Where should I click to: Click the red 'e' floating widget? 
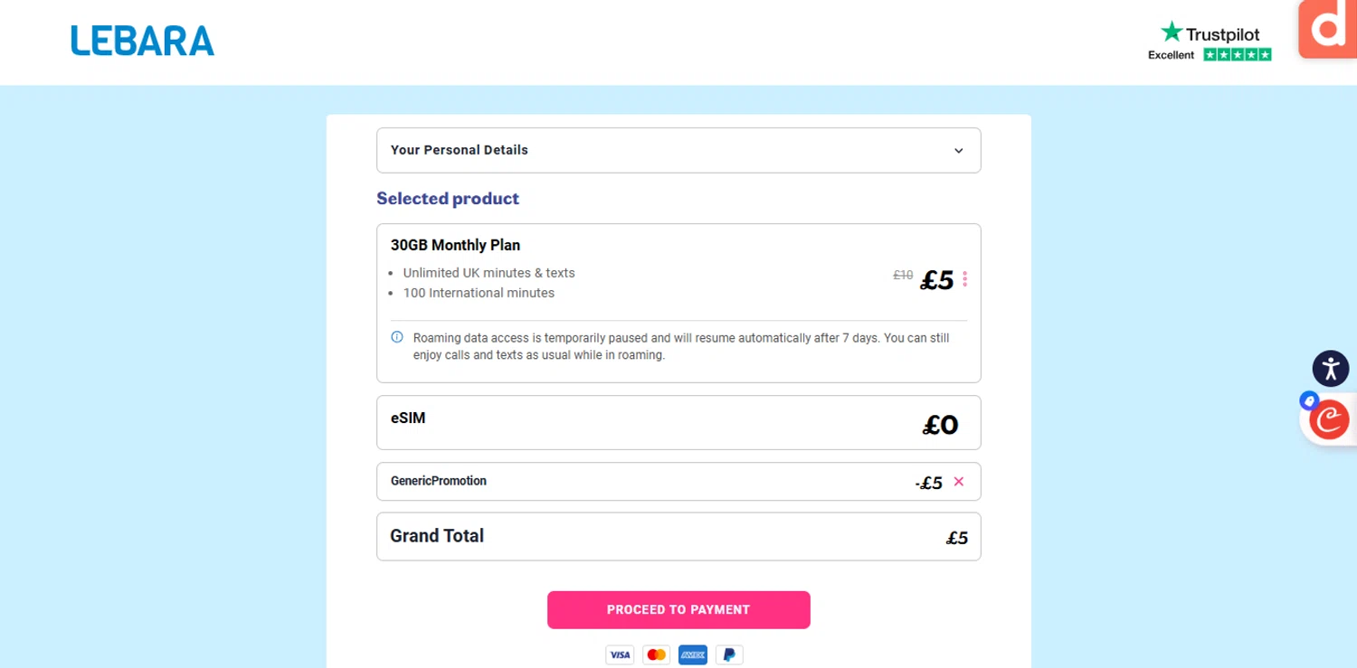[1328, 420]
